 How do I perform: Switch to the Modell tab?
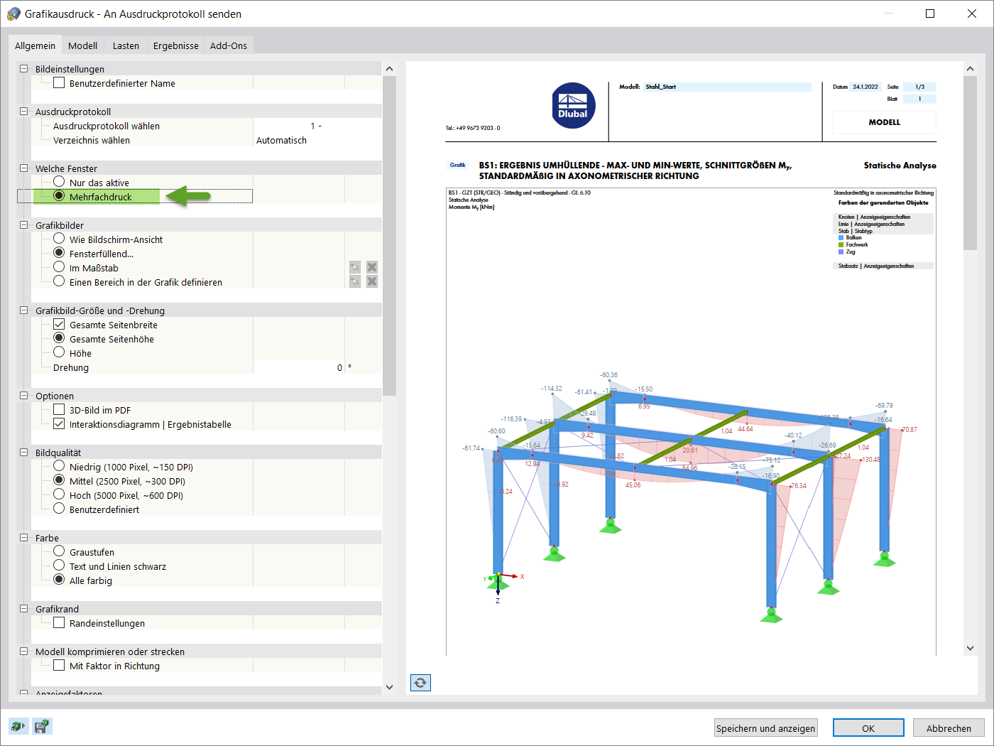[82, 45]
